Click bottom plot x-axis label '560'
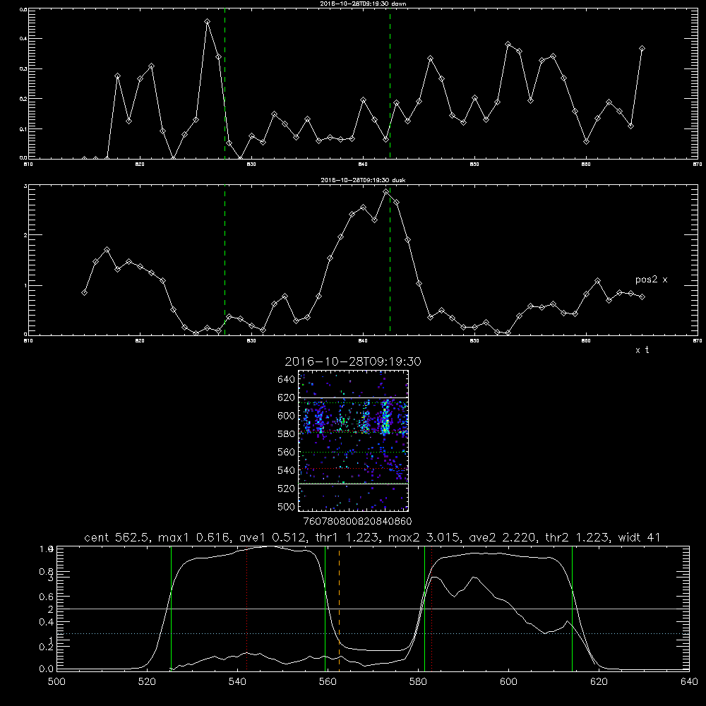This screenshot has height=706, width=706. click(328, 682)
